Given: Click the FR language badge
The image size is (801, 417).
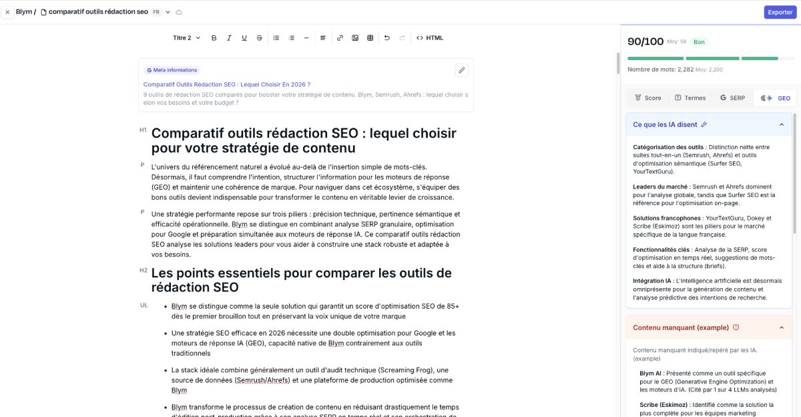Looking at the screenshot, I should [156, 12].
